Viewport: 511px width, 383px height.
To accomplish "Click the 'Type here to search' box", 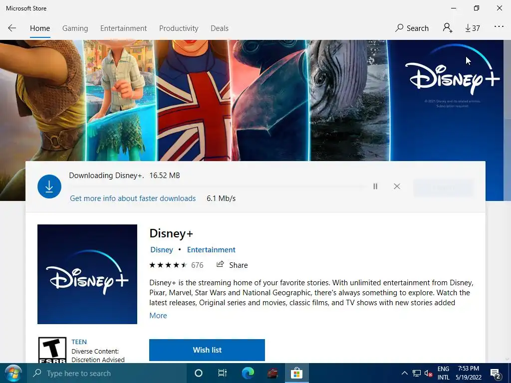I will pyautogui.click(x=107, y=373).
